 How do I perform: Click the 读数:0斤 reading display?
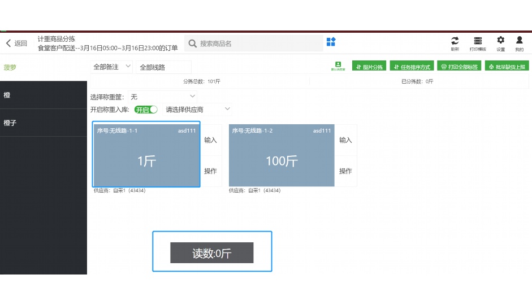click(x=211, y=253)
